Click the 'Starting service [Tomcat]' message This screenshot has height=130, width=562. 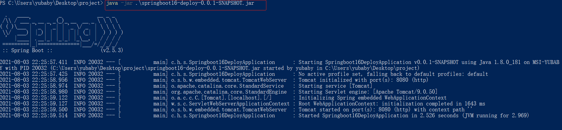pos(335,86)
